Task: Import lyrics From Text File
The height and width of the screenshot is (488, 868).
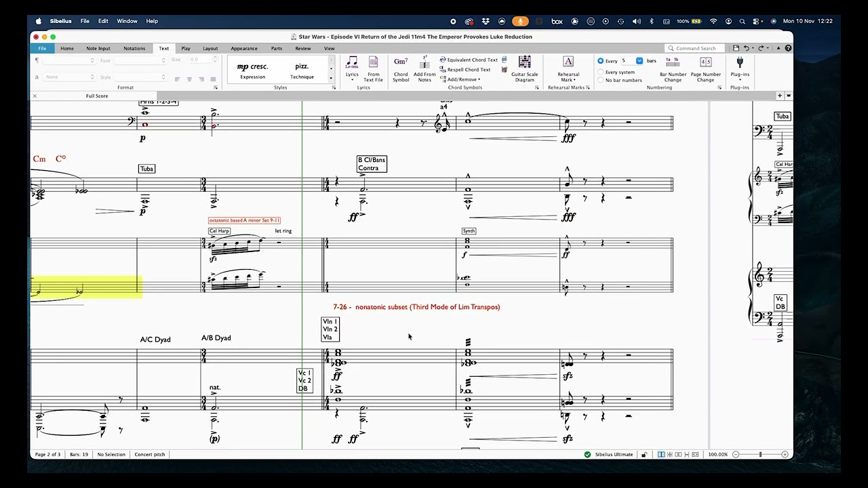Action: (x=373, y=69)
